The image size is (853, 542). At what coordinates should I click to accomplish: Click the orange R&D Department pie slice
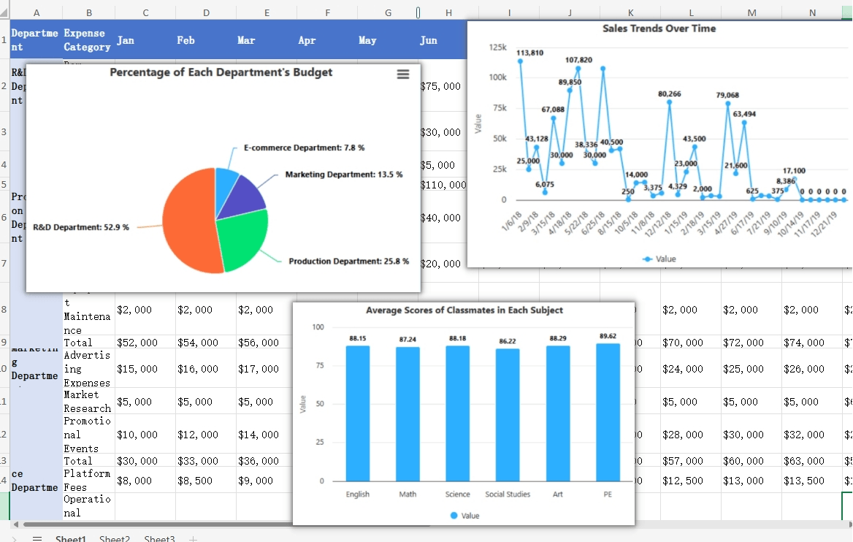click(186, 226)
